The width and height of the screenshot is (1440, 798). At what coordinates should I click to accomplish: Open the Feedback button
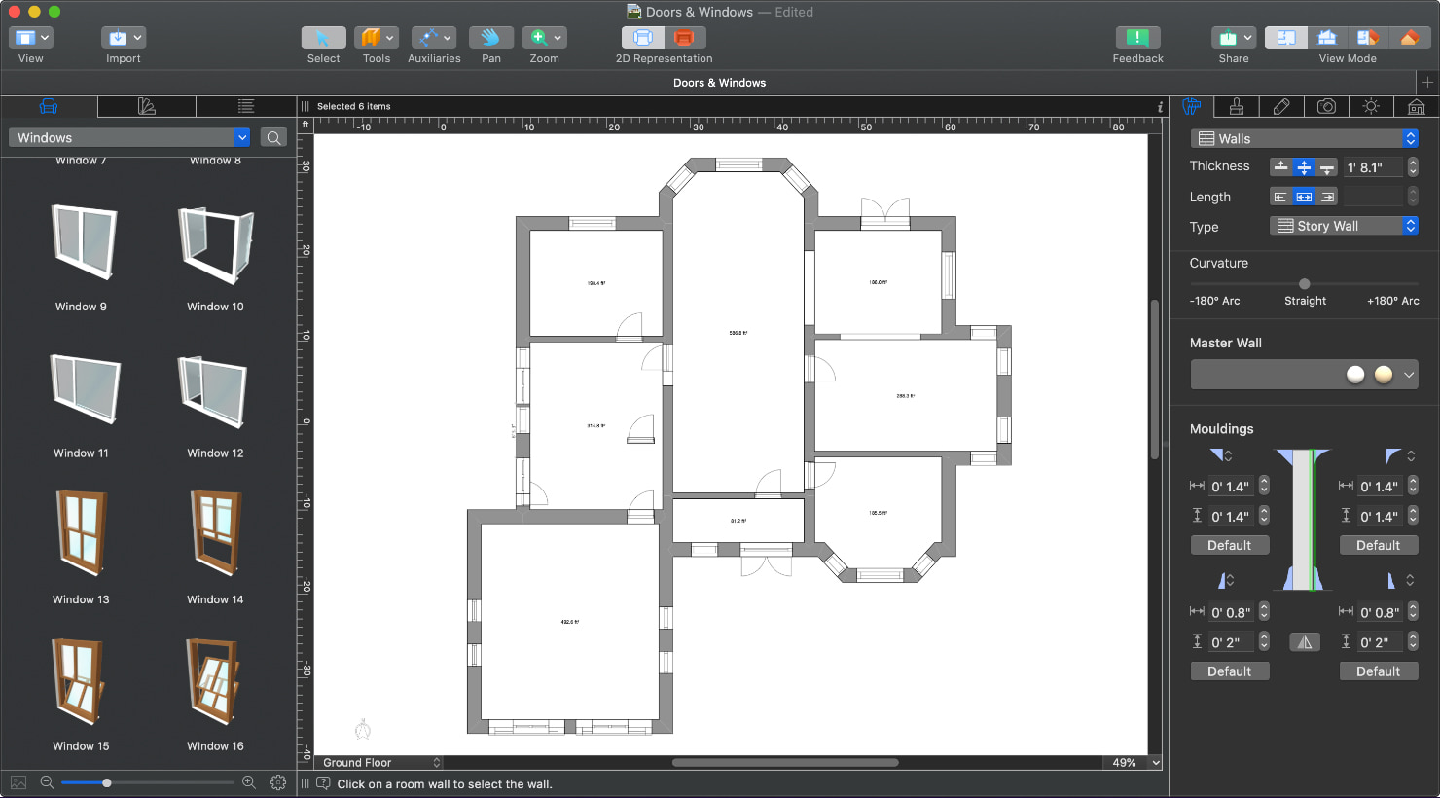1136,39
